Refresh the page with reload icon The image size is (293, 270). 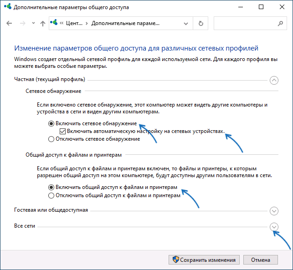[x=200, y=23]
